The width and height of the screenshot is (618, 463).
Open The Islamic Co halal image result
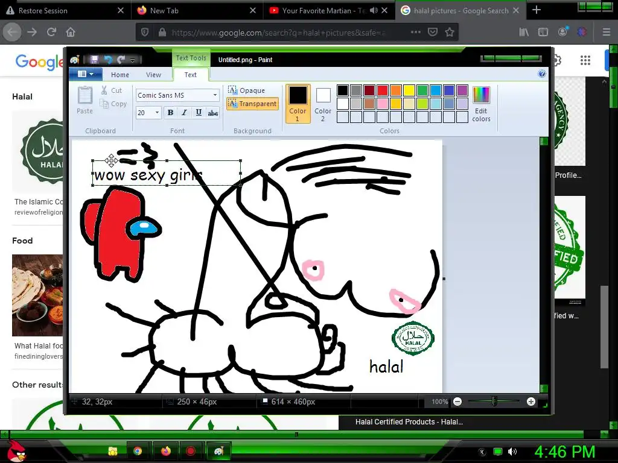(x=37, y=151)
